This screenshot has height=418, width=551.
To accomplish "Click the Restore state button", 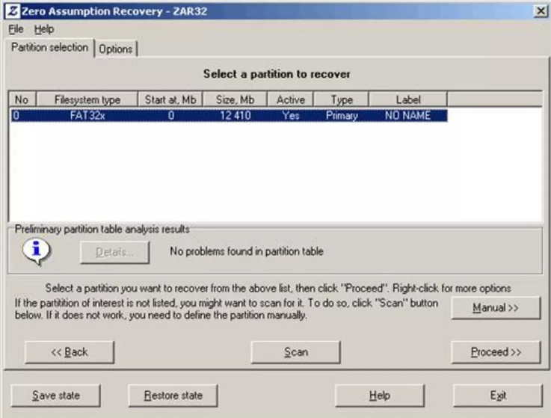I will (x=173, y=396).
